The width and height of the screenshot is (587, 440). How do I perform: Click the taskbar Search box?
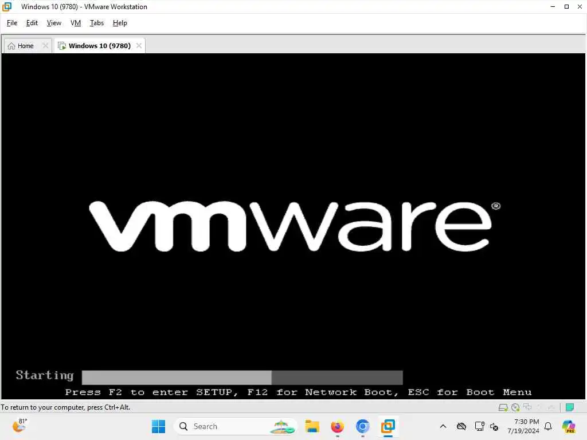235,426
